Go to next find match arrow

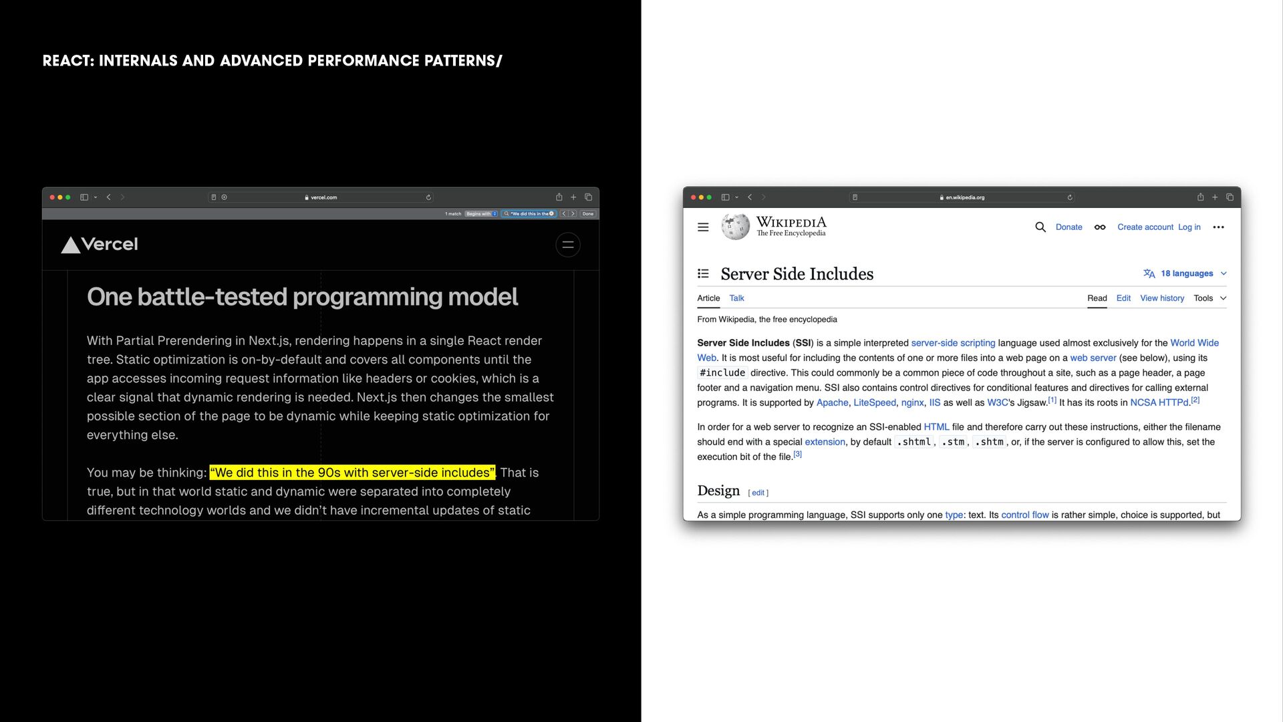click(573, 214)
